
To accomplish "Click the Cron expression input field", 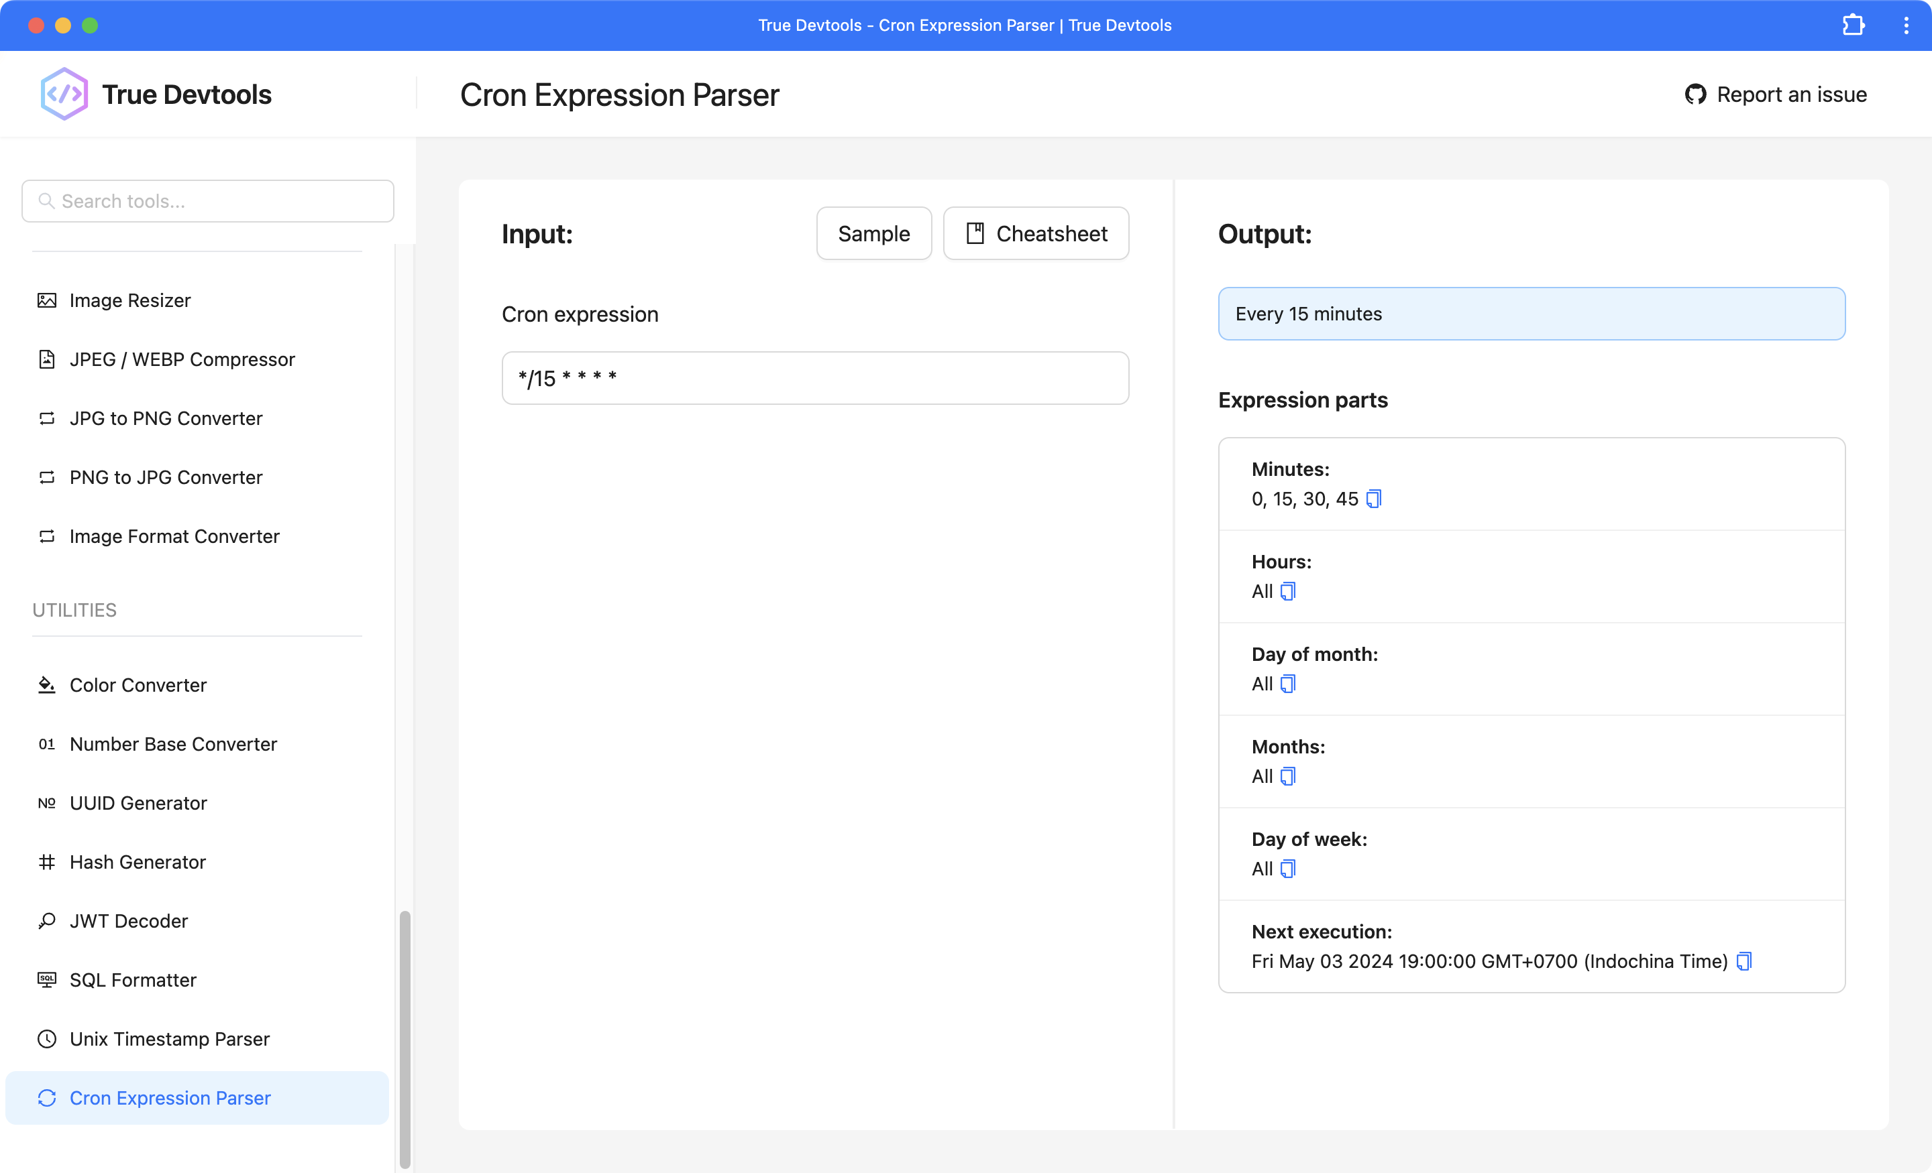I will click(814, 379).
